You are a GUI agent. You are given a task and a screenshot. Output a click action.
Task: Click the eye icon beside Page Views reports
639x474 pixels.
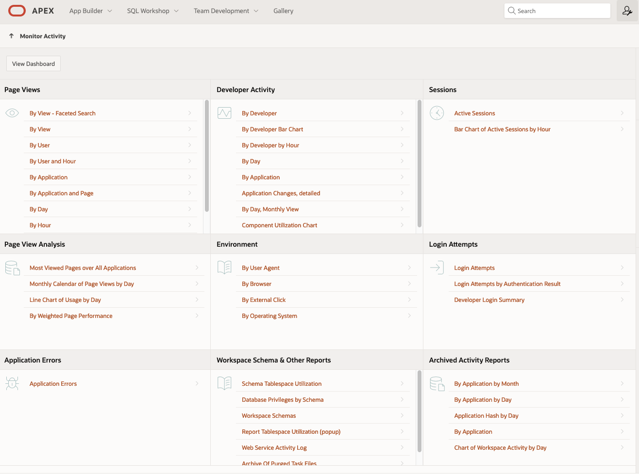click(12, 112)
